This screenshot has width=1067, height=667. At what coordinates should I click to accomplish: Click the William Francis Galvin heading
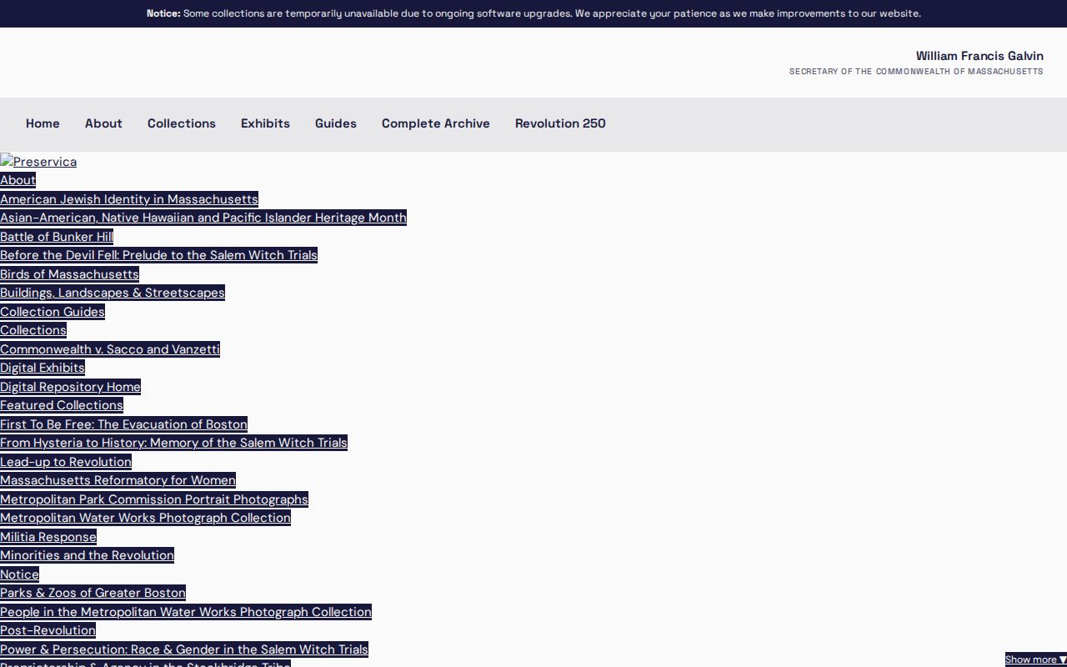(x=979, y=56)
